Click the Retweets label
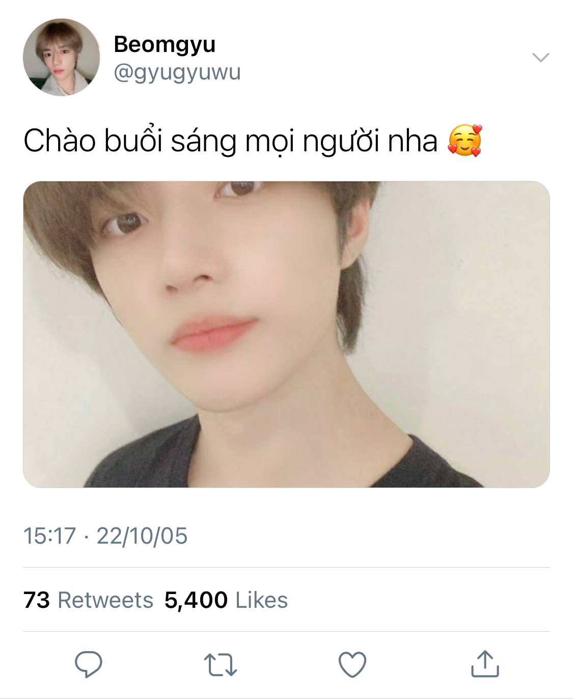Image resolution: width=573 pixels, height=699 pixels. [105, 600]
